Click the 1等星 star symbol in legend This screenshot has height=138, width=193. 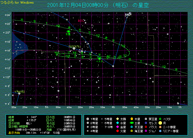pyautogui.click(x=88, y=119)
